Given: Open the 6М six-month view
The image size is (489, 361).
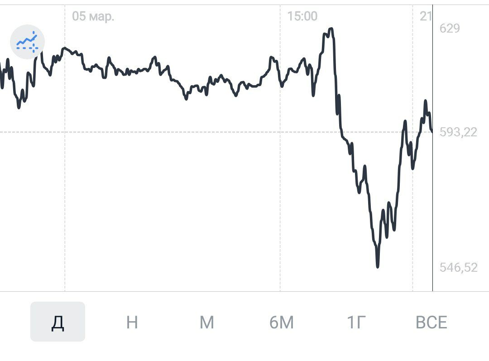Looking at the screenshot, I should (282, 322).
